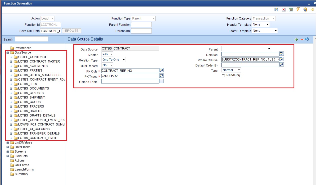Open the Master Yes dropdown

(x=107, y=54)
